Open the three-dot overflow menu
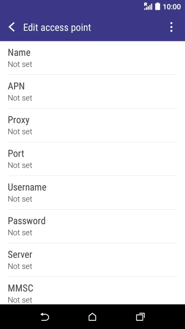The image size is (185, 329). coord(171,27)
